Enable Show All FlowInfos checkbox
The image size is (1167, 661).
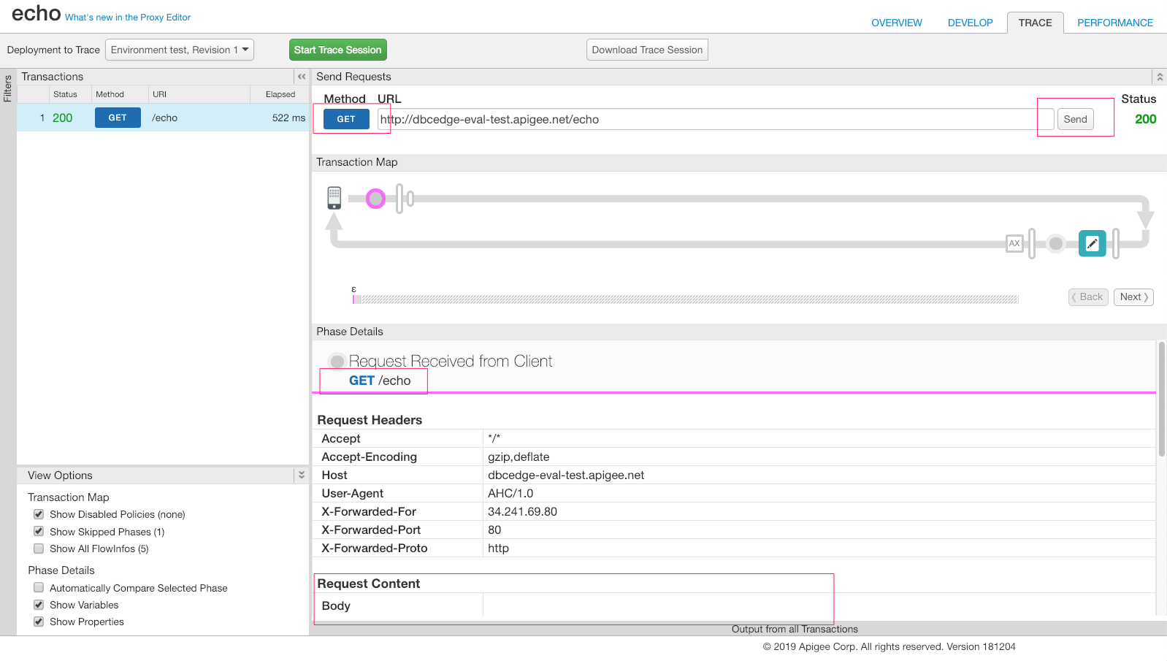pos(39,549)
